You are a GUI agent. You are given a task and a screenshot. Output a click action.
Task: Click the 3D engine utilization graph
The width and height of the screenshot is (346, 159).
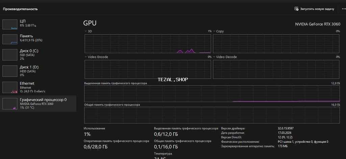(148, 44)
